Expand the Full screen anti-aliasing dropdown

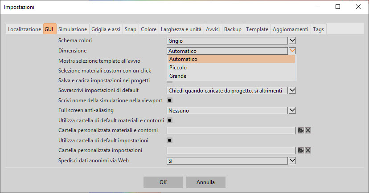[x=292, y=110]
